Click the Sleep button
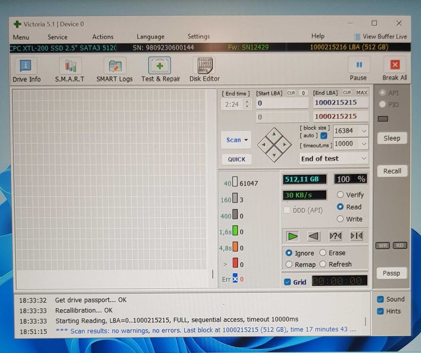This screenshot has width=421, height=353. click(392, 139)
